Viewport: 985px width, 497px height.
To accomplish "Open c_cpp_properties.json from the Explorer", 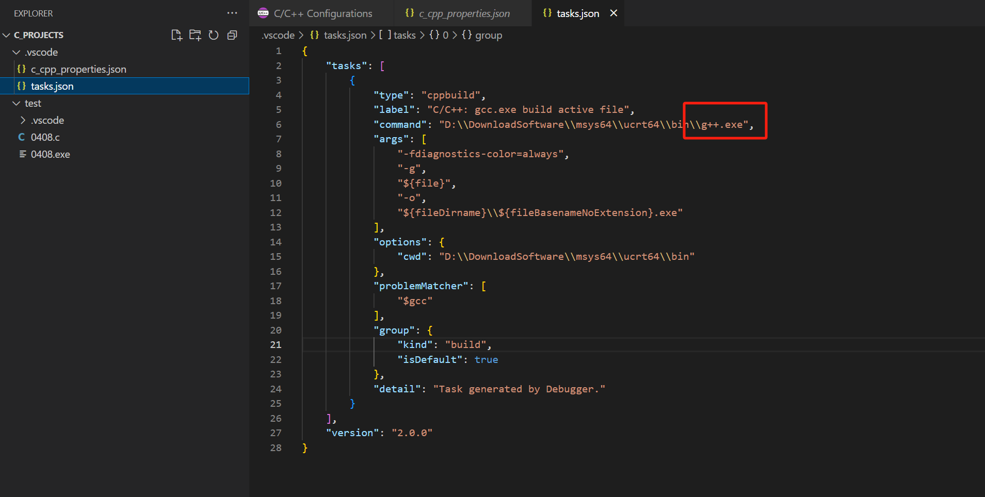I will click(78, 69).
